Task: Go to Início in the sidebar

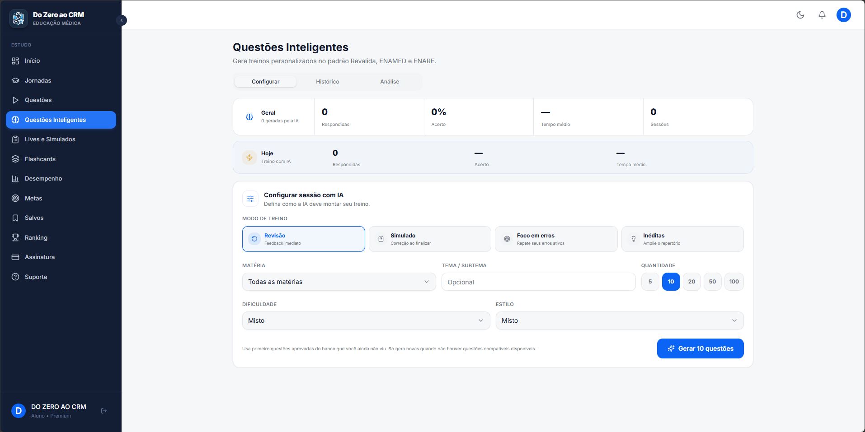Action: 61,61
